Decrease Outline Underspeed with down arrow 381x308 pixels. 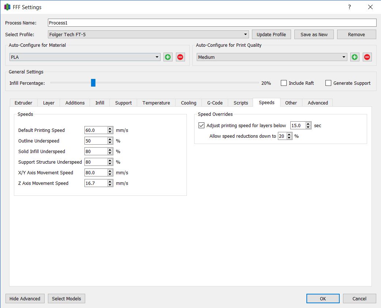coord(110,142)
